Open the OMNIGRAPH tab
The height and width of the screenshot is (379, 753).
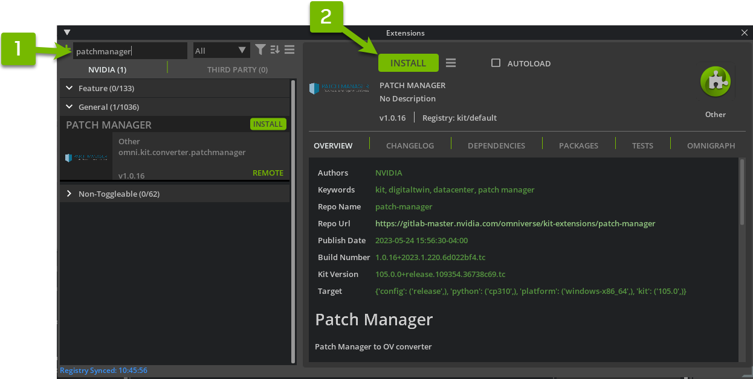click(711, 145)
